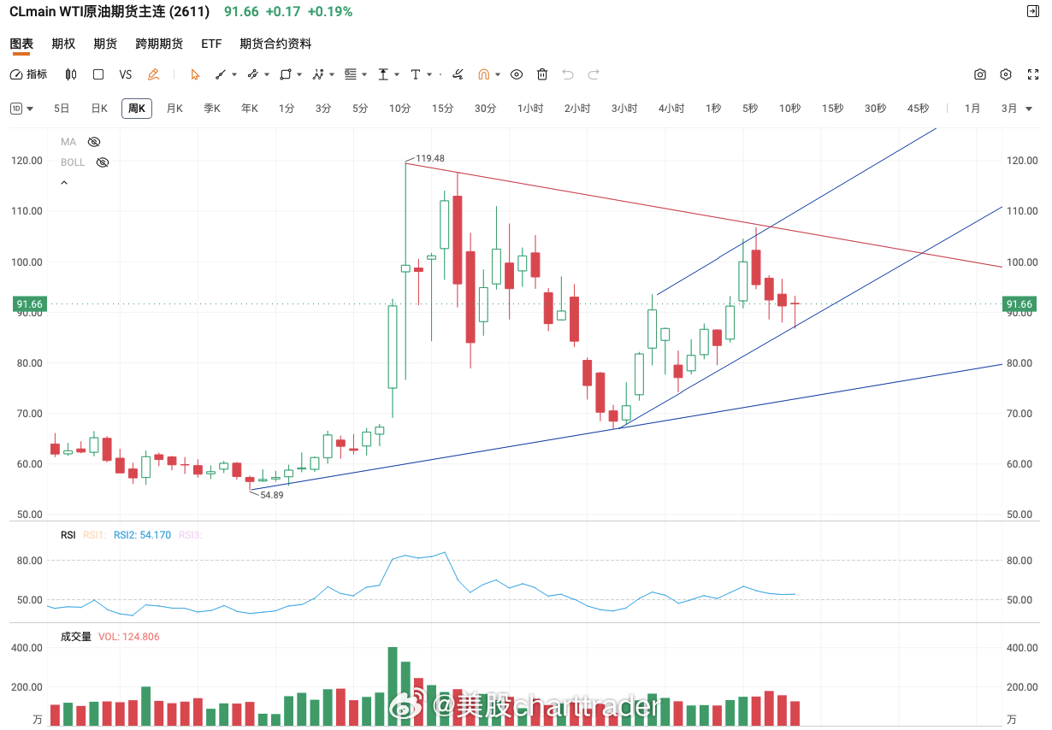Collapse the indicator legend chevron under BOLL
Viewport: 1052px width, 730px height.
(64, 183)
